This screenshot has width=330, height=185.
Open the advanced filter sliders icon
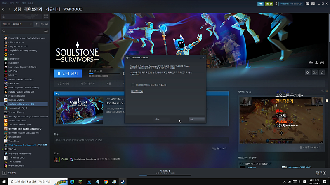pyautogui.click(x=46, y=31)
